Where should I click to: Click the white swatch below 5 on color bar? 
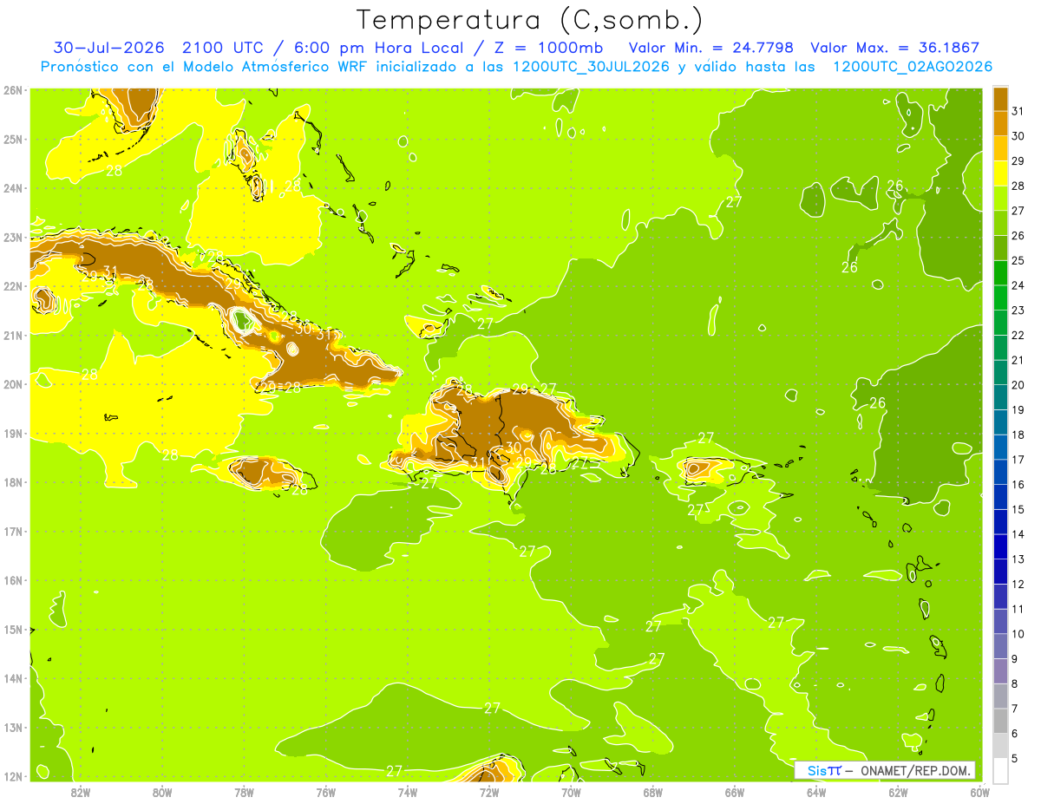pos(1000,770)
